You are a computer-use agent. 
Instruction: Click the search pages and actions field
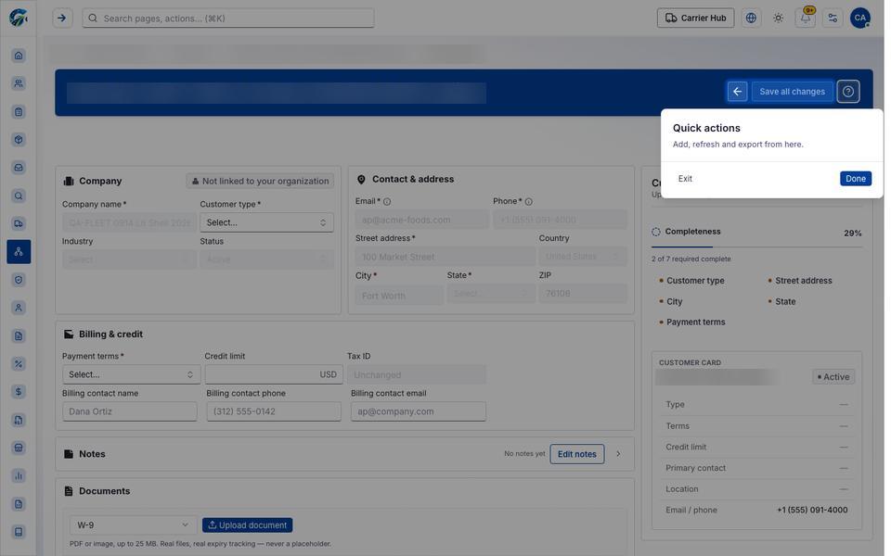tap(228, 19)
